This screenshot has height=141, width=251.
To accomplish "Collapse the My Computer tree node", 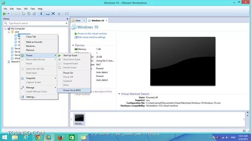I will coord(6,29).
